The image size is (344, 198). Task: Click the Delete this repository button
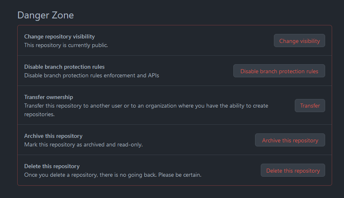click(x=293, y=171)
